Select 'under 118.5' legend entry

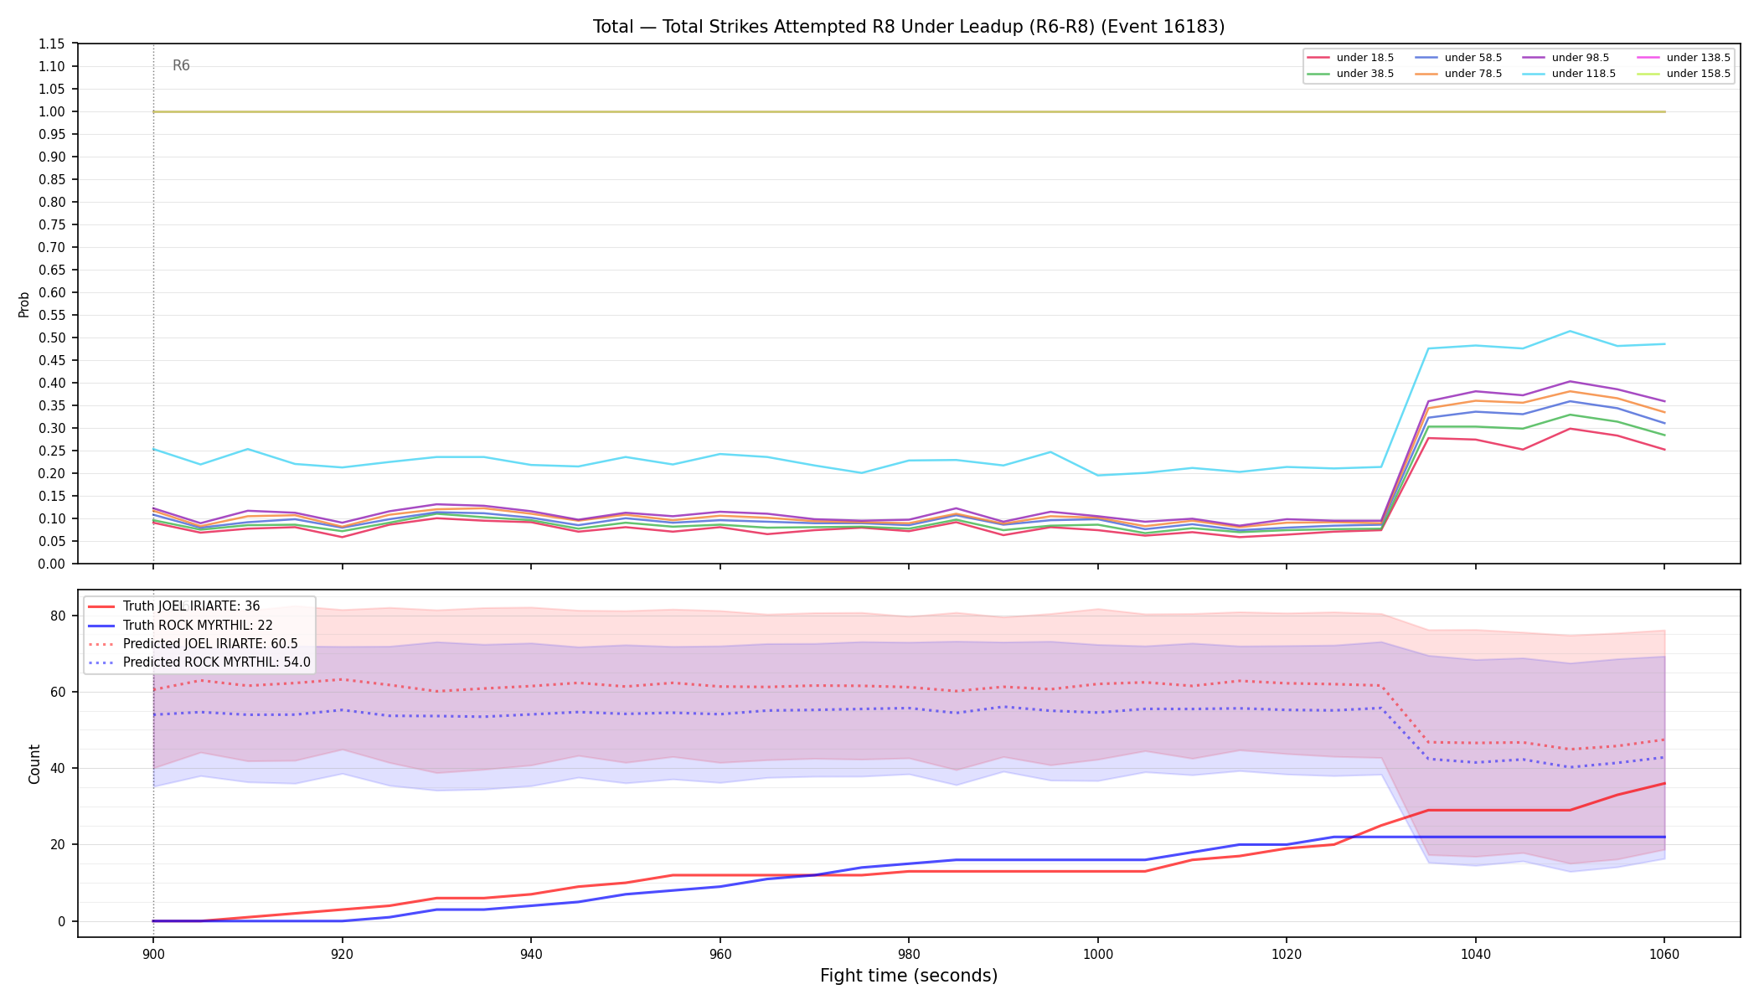[1569, 74]
